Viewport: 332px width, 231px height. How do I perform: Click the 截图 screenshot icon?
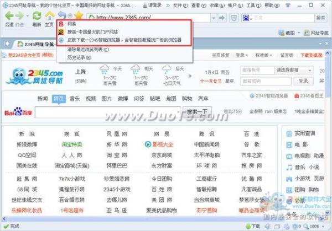[282, 33]
